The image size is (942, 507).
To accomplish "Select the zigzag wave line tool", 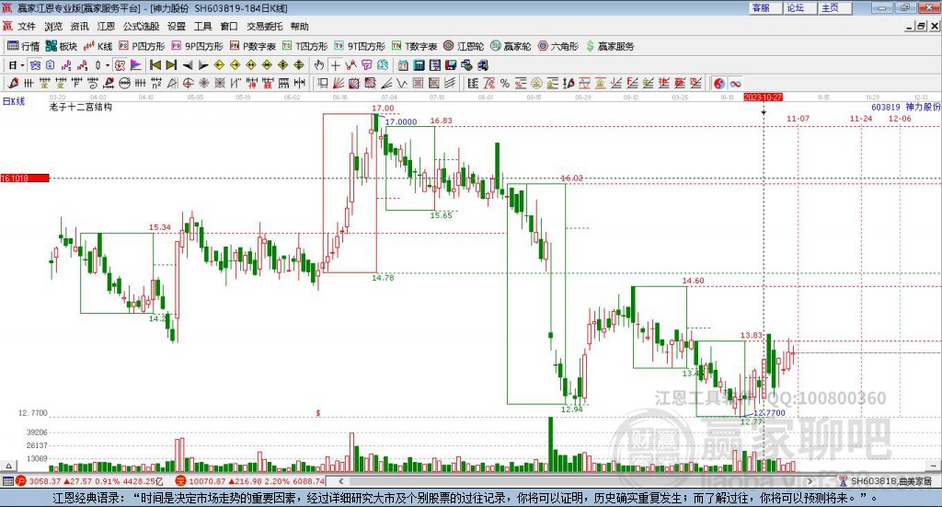I will (402, 84).
